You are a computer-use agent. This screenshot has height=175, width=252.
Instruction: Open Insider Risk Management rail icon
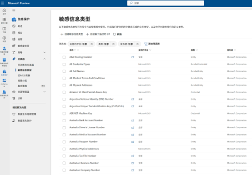pyautogui.click(x=5, y=48)
